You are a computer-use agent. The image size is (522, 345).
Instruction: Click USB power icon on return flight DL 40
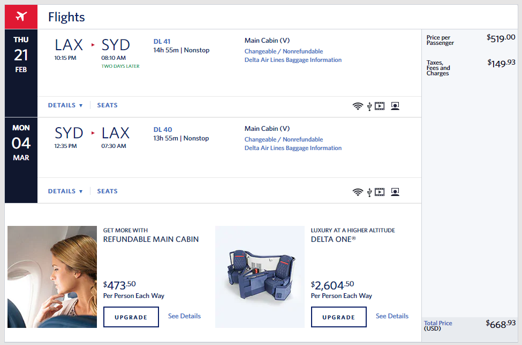pyautogui.click(x=369, y=192)
